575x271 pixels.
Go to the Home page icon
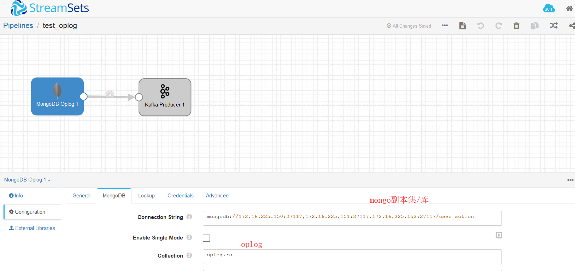pos(569,8)
